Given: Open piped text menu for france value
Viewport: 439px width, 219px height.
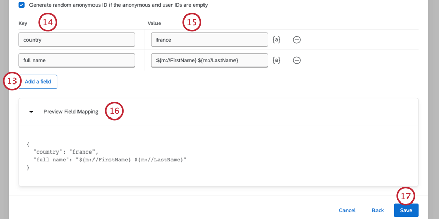Looking at the screenshot, I should [x=276, y=40].
